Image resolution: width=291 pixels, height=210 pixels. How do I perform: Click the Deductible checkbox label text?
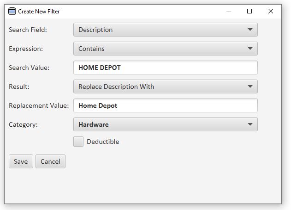point(103,142)
